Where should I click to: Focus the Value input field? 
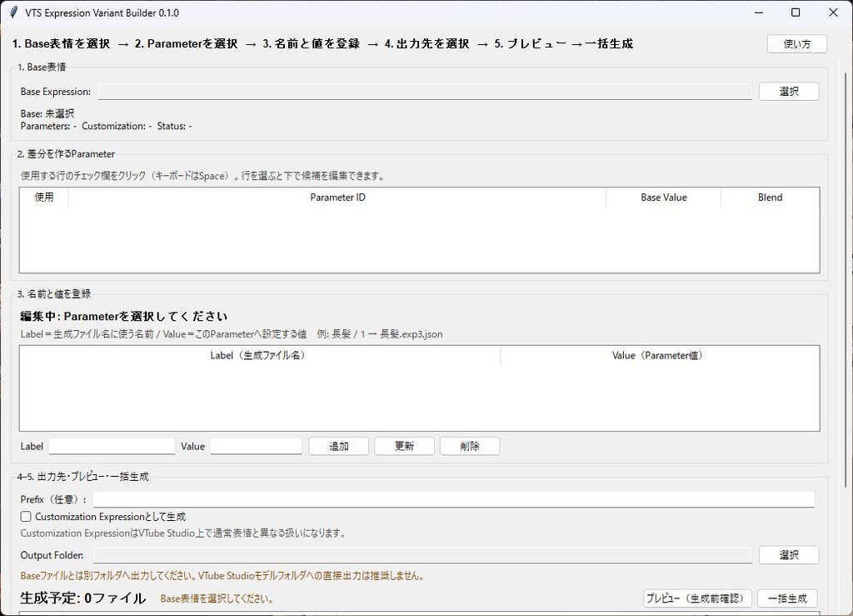(257, 446)
